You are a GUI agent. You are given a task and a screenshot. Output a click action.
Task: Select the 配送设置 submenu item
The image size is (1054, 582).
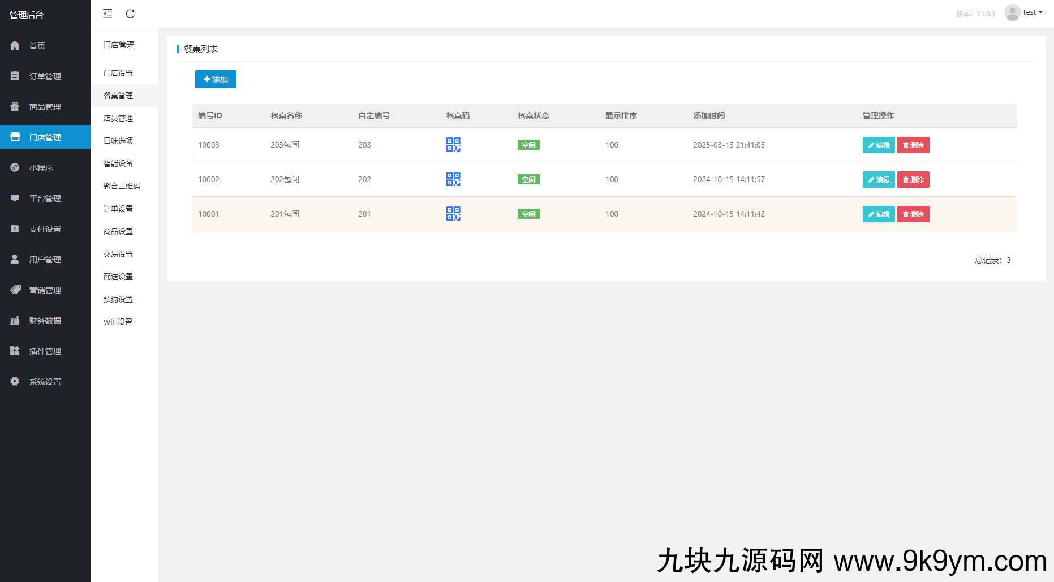pos(124,277)
